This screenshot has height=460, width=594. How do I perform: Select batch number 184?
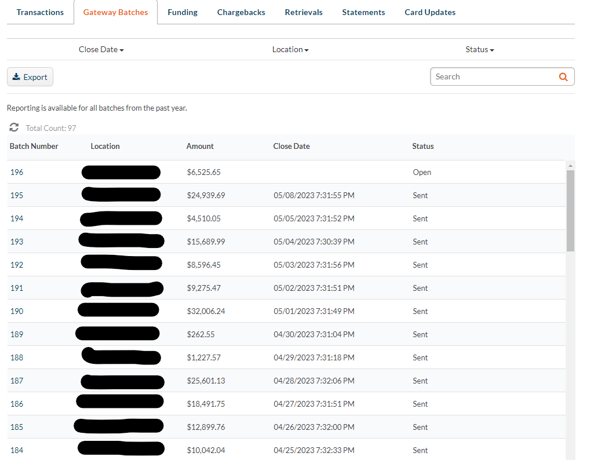pyautogui.click(x=17, y=450)
